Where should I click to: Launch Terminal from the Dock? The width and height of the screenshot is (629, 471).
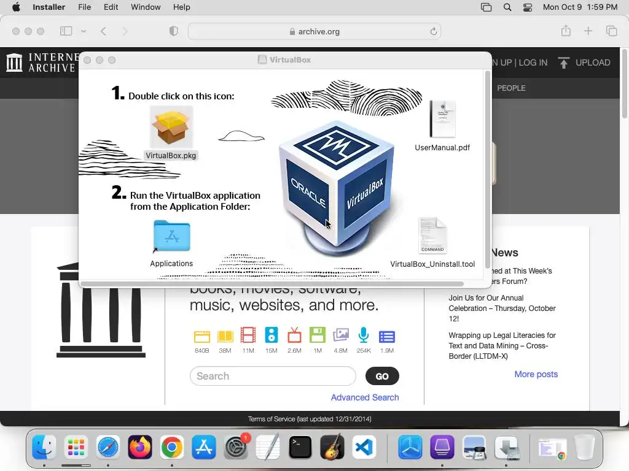[300, 447]
